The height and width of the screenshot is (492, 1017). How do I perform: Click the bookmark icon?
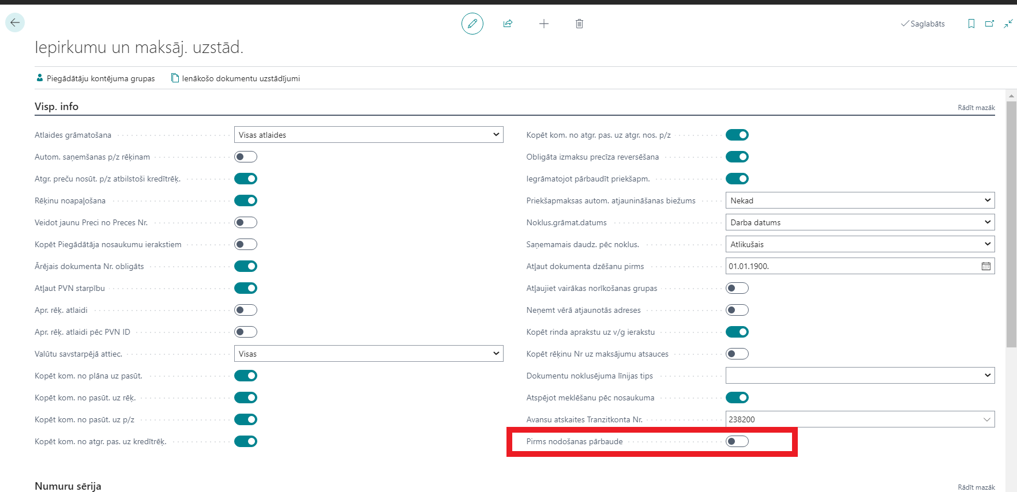coord(971,24)
